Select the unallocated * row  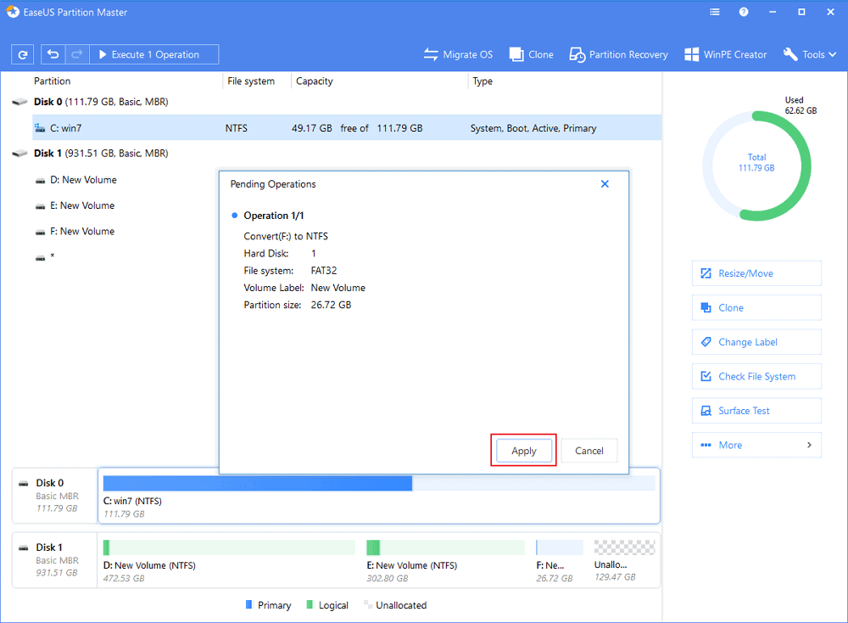click(x=45, y=256)
